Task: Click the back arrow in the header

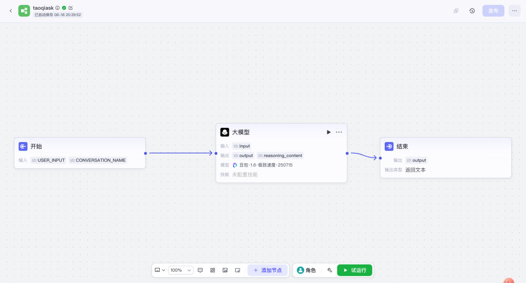Action: coord(11,11)
